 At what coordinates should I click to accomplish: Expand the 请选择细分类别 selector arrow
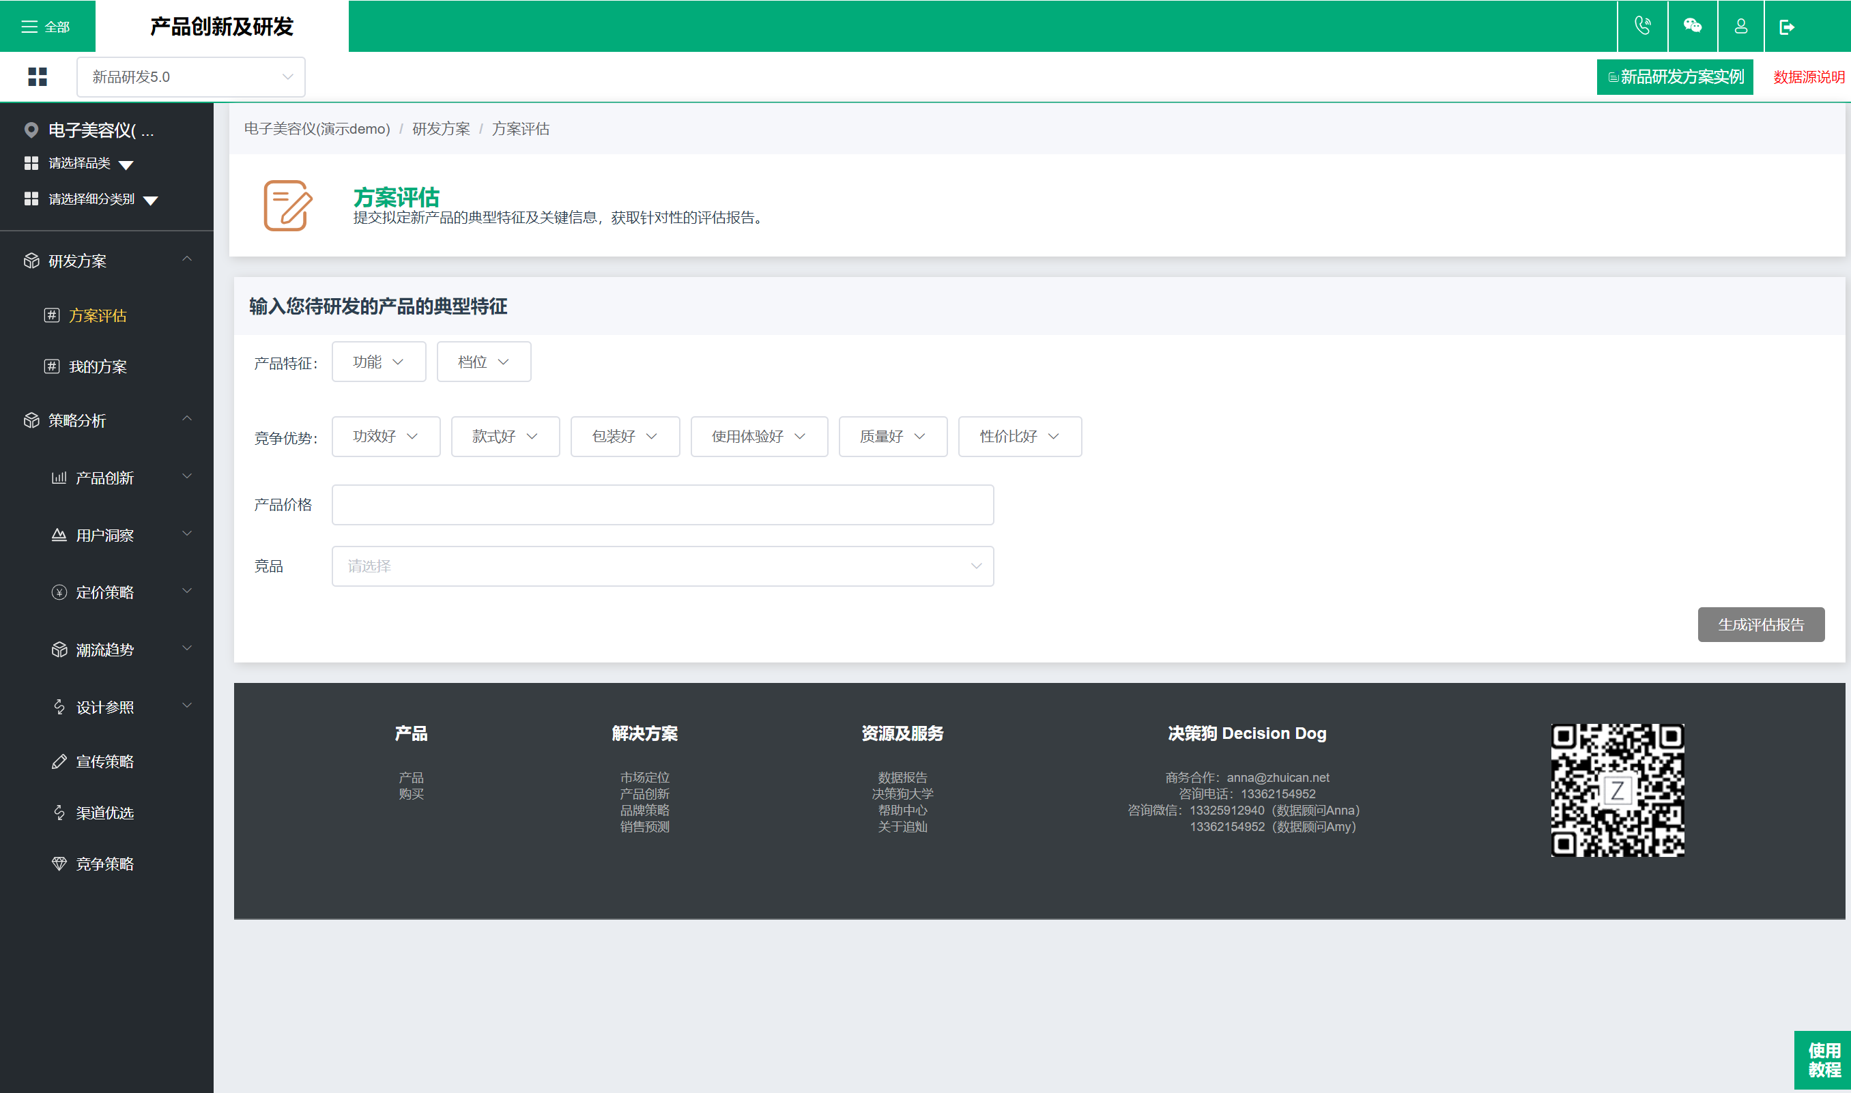(150, 201)
